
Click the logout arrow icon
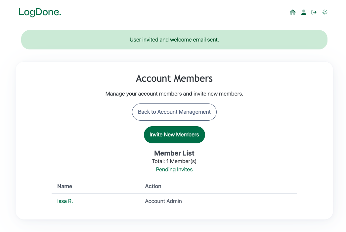(x=314, y=13)
